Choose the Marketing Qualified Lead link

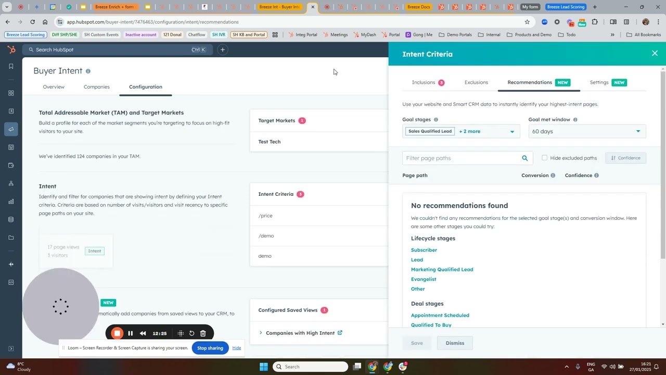coord(442,269)
